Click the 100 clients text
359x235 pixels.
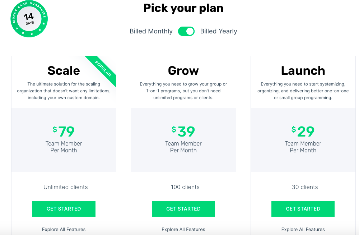tap(185, 187)
